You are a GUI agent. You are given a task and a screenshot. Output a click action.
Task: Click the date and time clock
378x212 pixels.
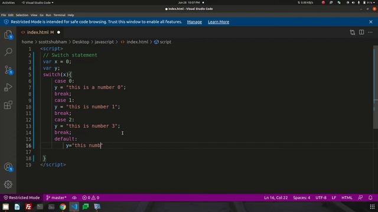[189, 2]
